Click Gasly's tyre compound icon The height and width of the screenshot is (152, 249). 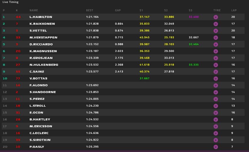coord(216,147)
